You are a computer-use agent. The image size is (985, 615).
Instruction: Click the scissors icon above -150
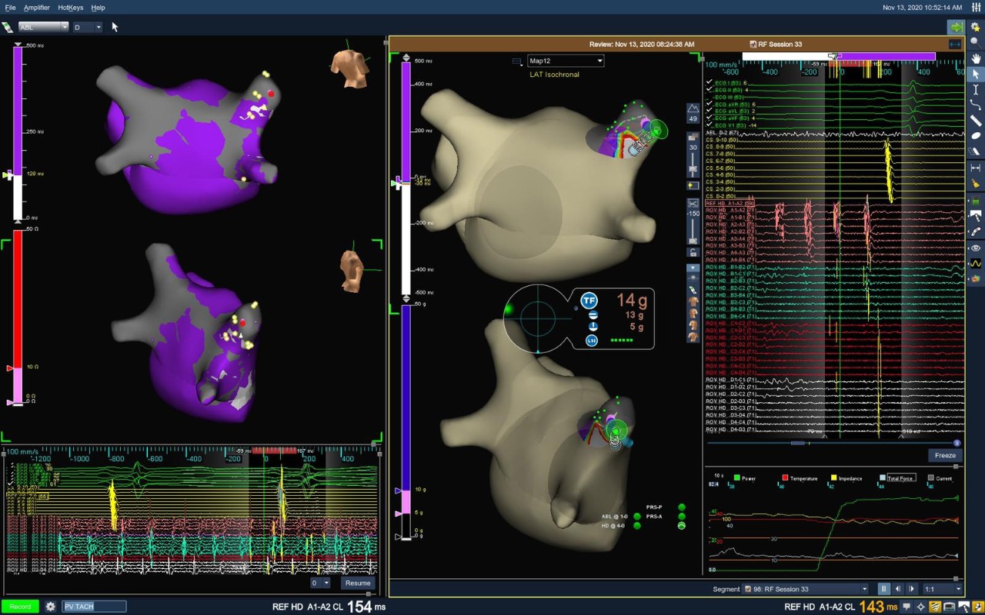693,203
